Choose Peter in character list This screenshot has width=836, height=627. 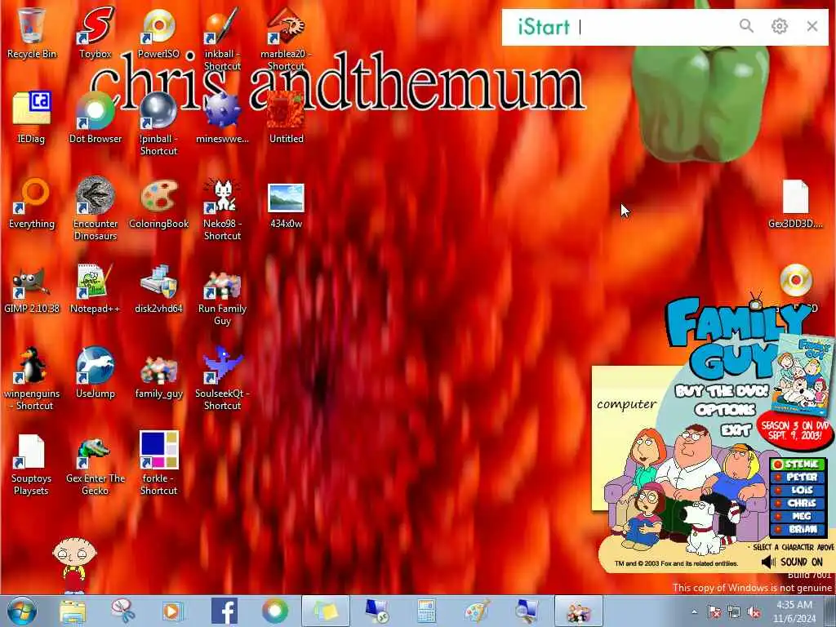(x=798, y=477)
